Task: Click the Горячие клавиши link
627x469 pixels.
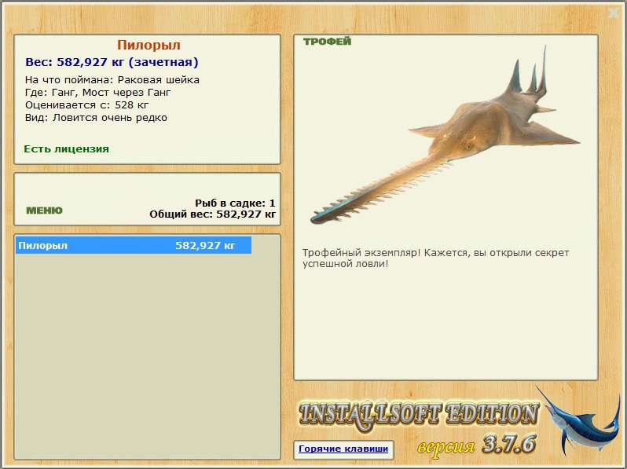Action: click(343, 449)
